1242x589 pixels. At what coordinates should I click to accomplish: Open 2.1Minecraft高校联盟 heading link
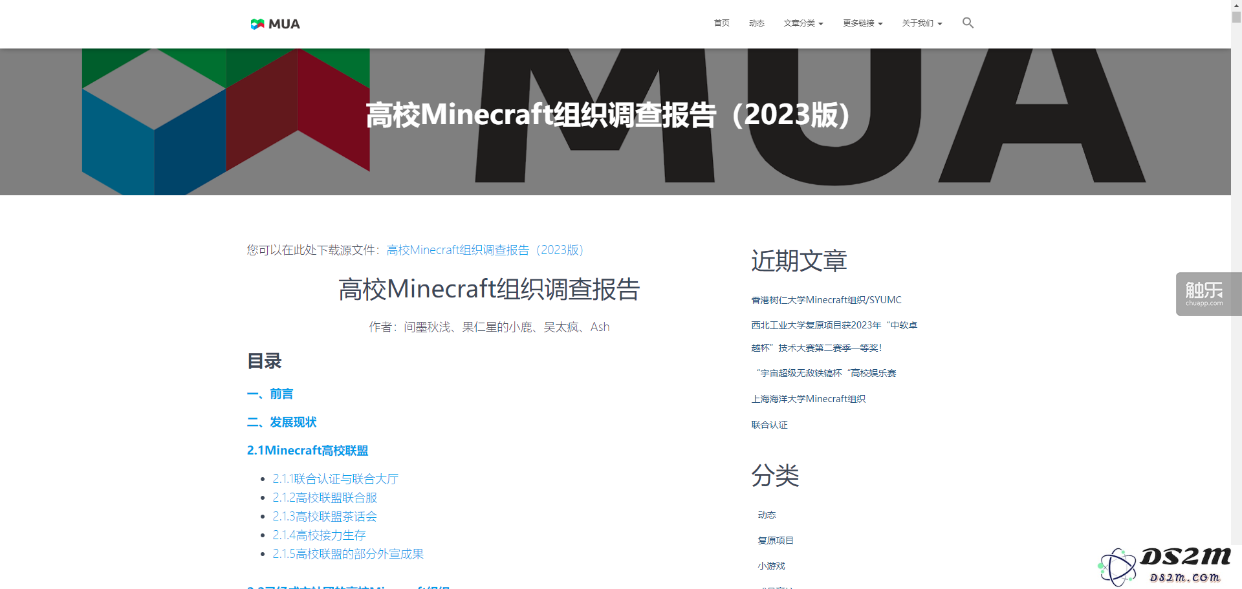click(307, 451)
